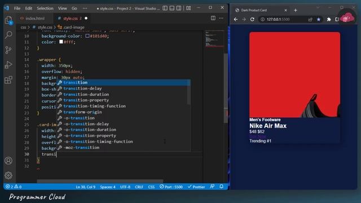Click the CSS language mode entry
The image size is (361, 203).
151,187
